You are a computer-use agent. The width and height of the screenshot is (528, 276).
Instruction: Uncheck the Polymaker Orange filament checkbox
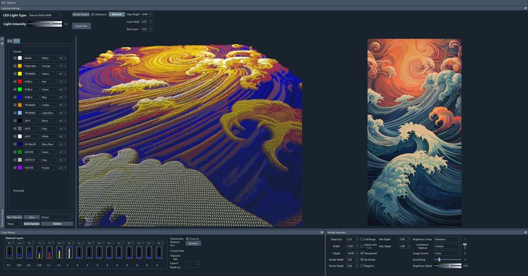15,66
